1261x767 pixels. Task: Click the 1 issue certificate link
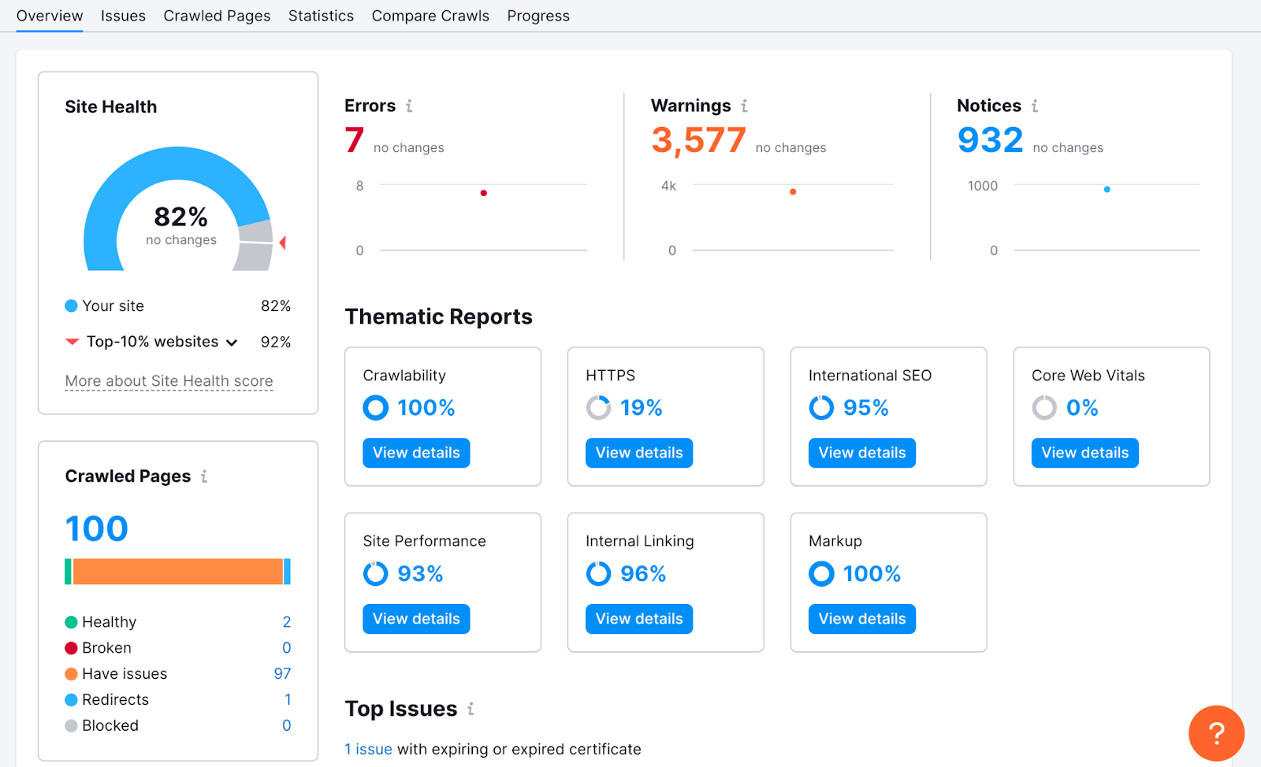tap(368, 749)
